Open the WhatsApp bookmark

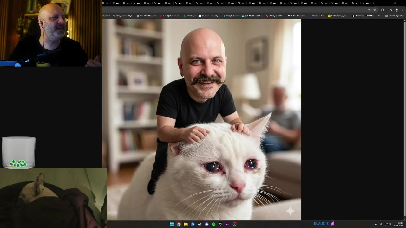pyautogui.click(x=190, y=16)
